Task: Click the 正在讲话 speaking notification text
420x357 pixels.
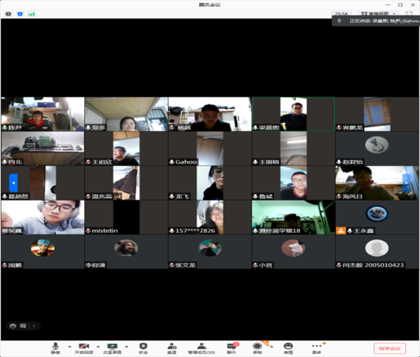Action: [384, 21]
